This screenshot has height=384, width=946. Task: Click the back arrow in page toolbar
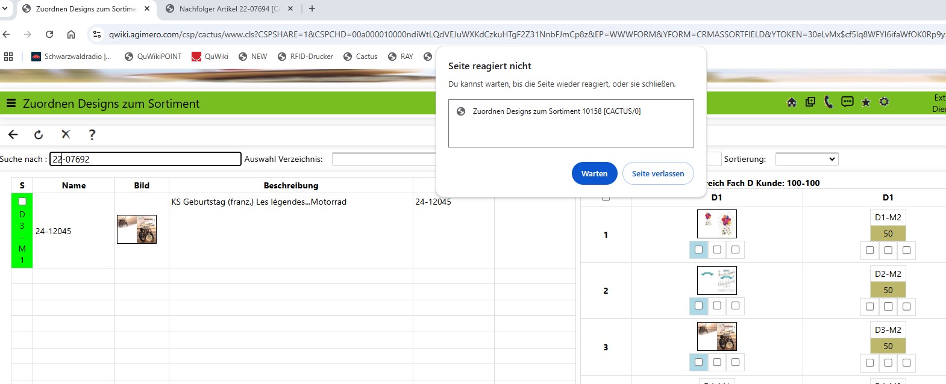(13, 134)
